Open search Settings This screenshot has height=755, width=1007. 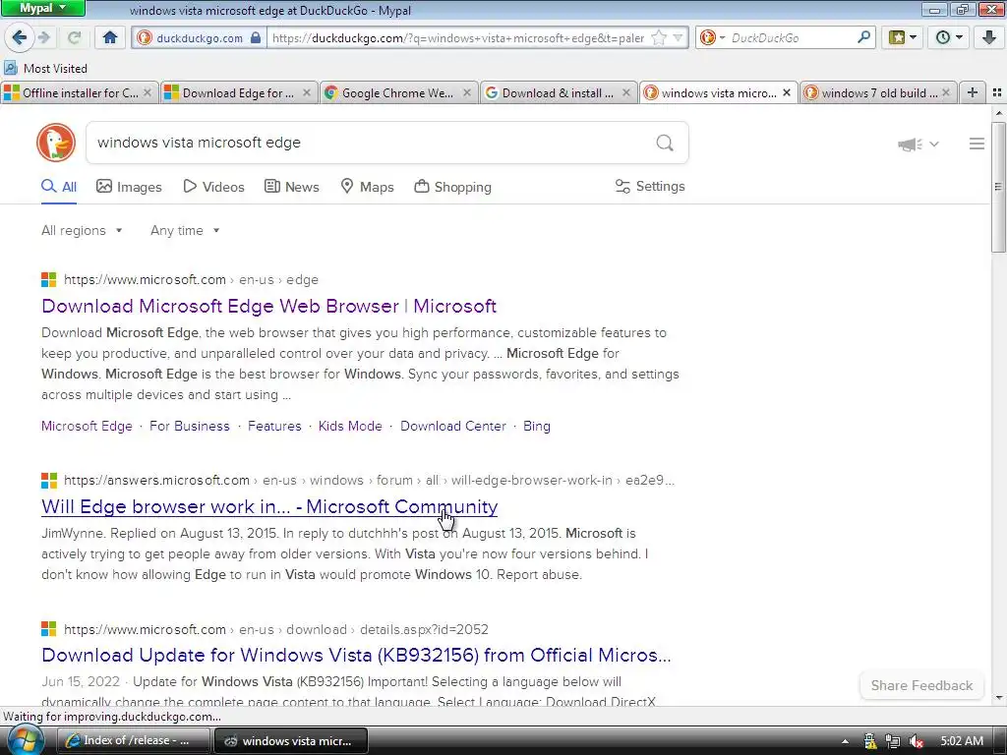pos(650,186)
